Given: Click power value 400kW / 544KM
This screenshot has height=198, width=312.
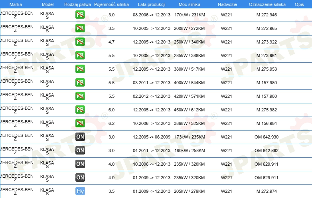Looking at the screenshot, I should tap(189, 83).
